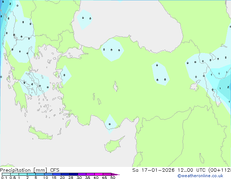Click the '0.1' legend scale value

(4, 178)
